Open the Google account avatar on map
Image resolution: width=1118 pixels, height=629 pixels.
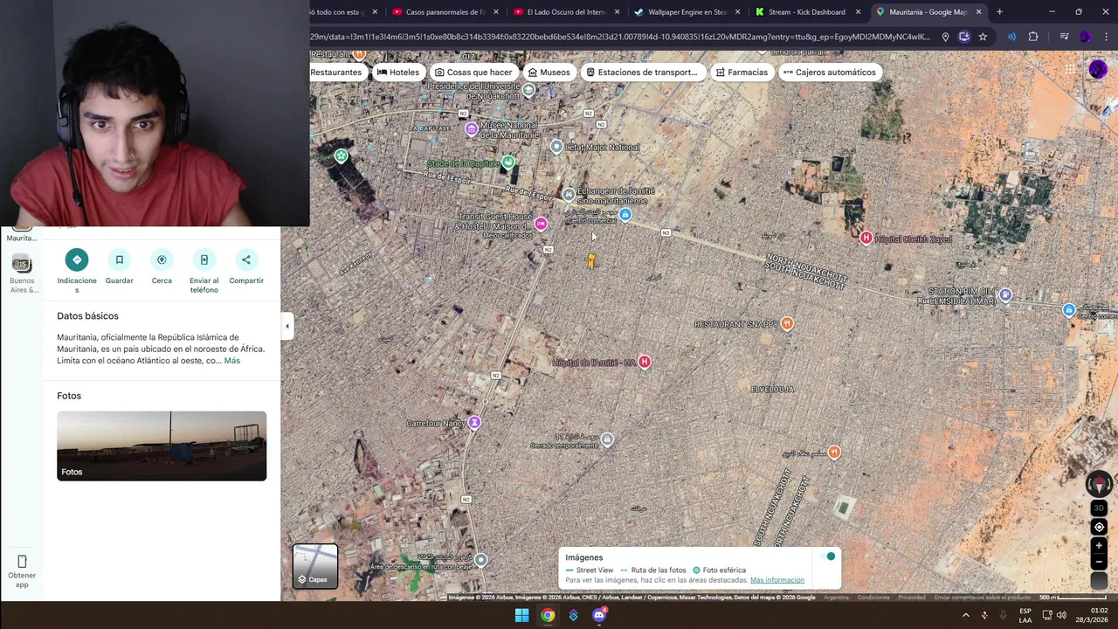coord(1098,70)
